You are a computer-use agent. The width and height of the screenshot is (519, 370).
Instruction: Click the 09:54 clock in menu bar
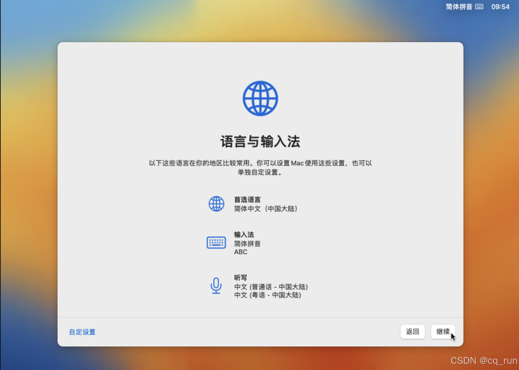click(x=500, y=7)
